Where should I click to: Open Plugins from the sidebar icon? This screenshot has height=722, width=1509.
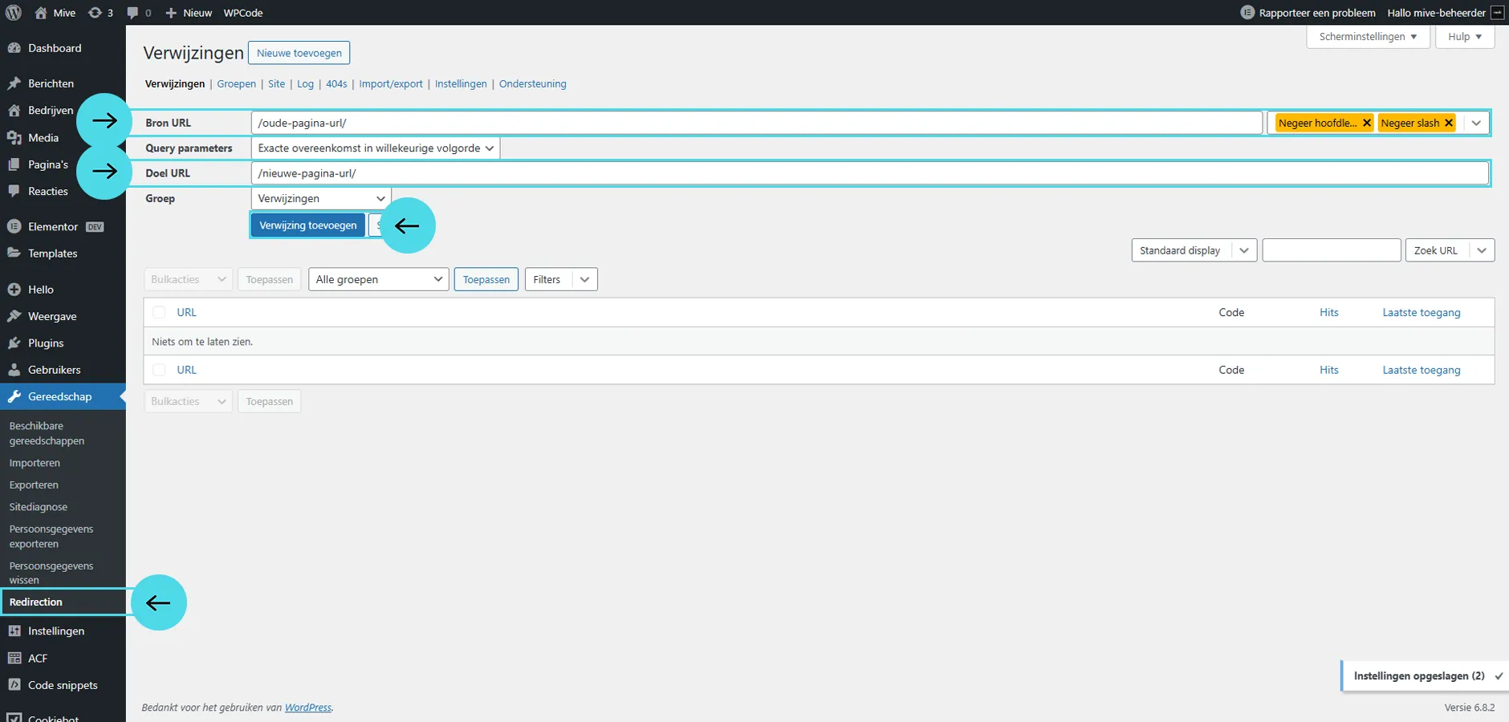pyautogui.click(x=14, y=343)
